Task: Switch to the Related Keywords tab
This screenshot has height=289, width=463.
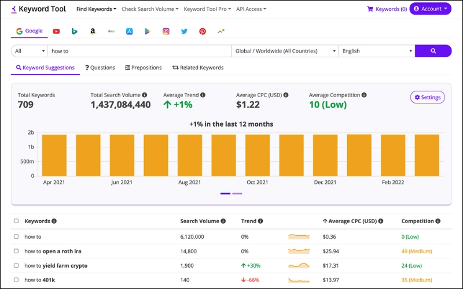Action: [x=198, y=68]
